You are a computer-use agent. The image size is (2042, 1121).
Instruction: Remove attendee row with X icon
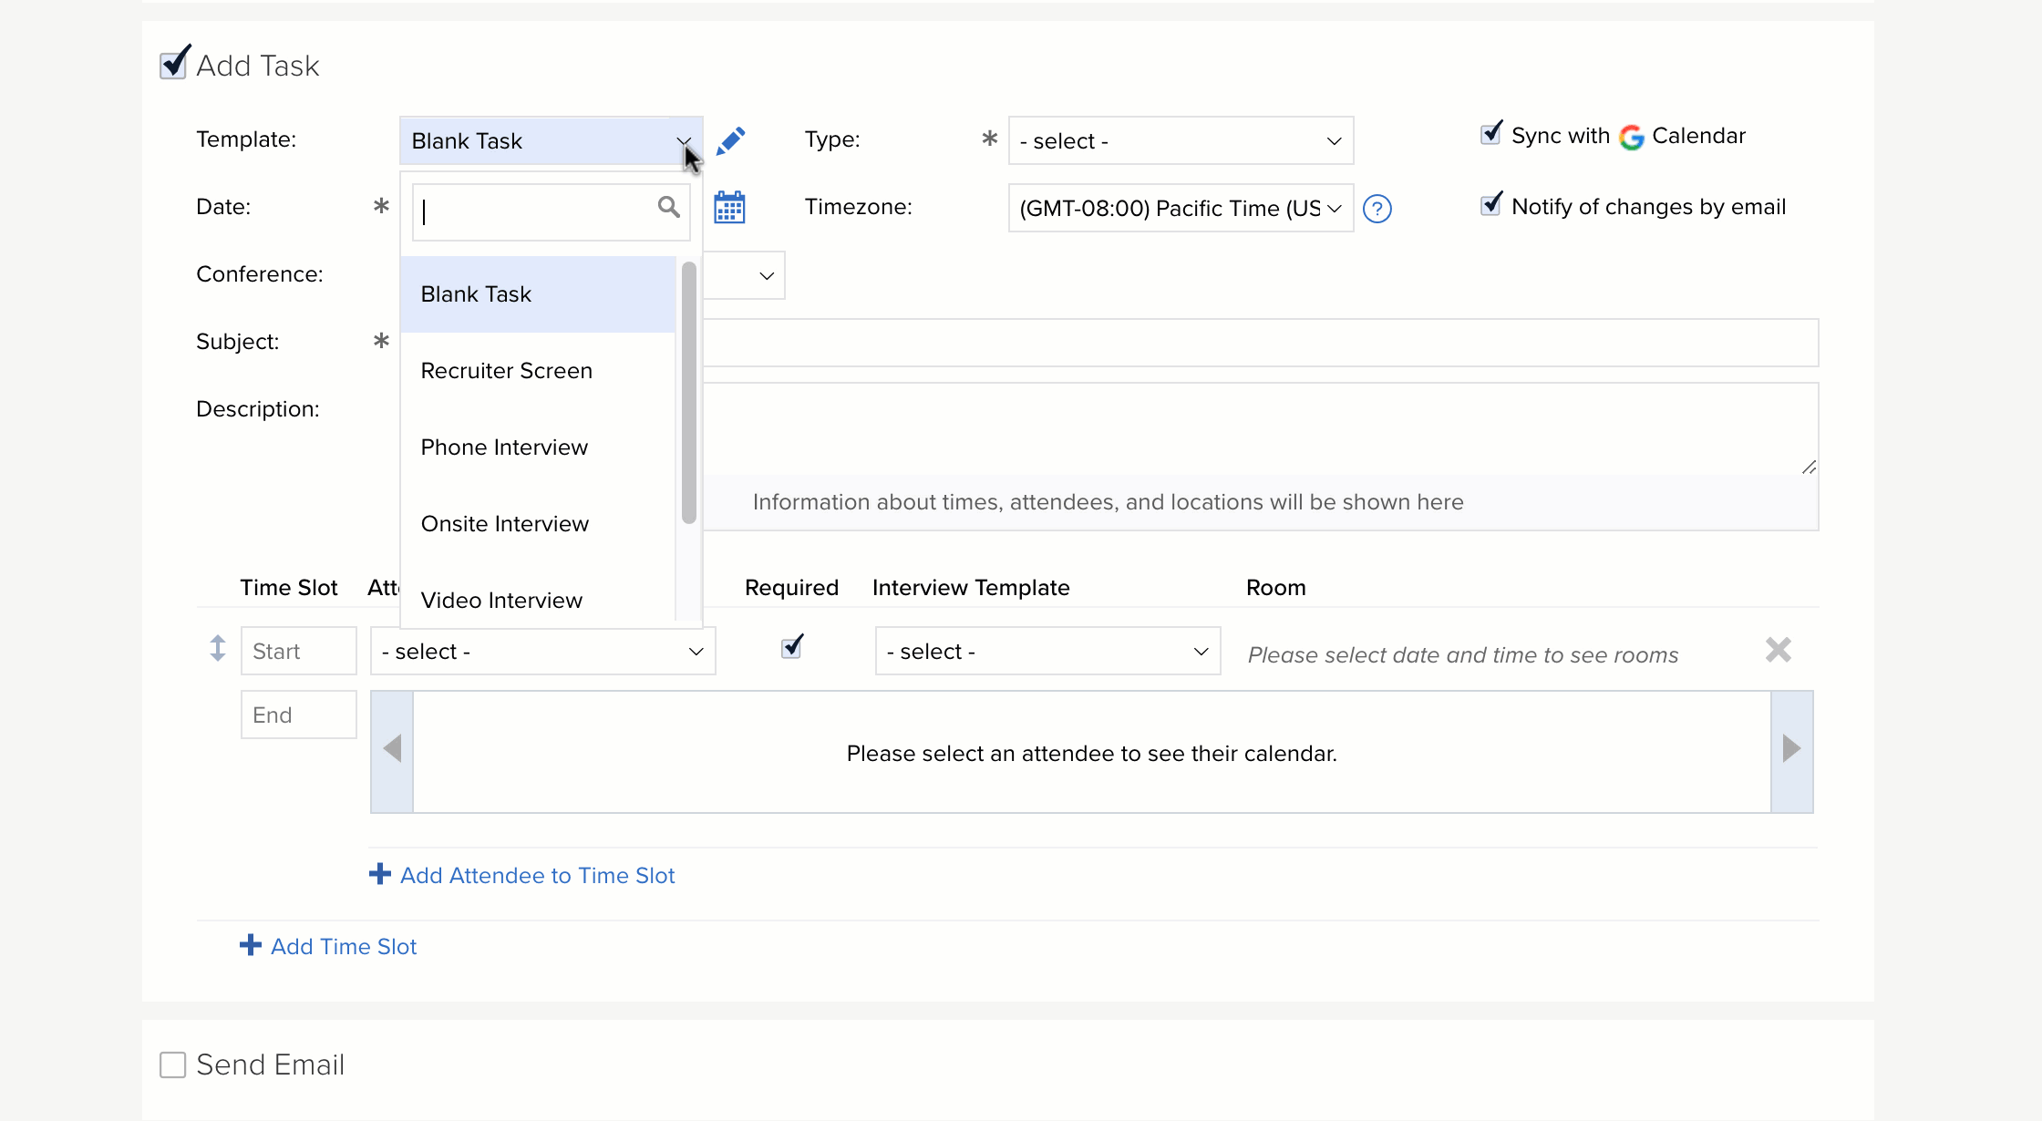point(1778,650)
